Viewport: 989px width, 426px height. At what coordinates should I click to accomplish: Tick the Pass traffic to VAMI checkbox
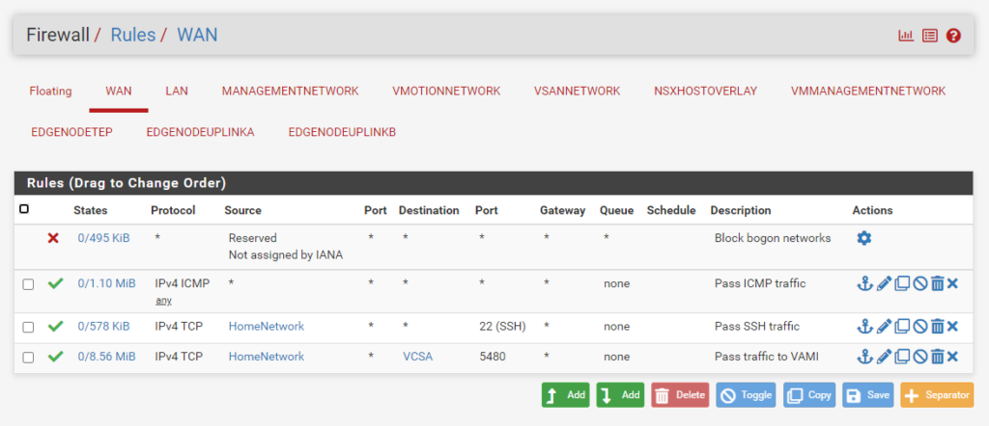click(28, 358)
